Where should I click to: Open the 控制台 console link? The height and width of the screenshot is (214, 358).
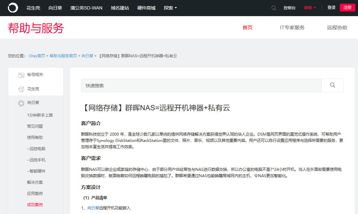click(289, 8)
